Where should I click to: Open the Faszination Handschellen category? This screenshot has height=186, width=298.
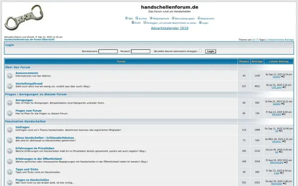(x=25, y=122)
